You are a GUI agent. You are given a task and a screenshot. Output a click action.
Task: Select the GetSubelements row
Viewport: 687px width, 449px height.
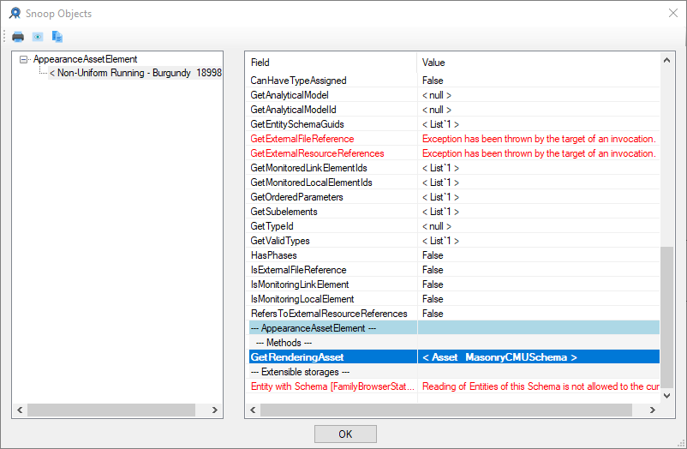click(x=284, y=212)
